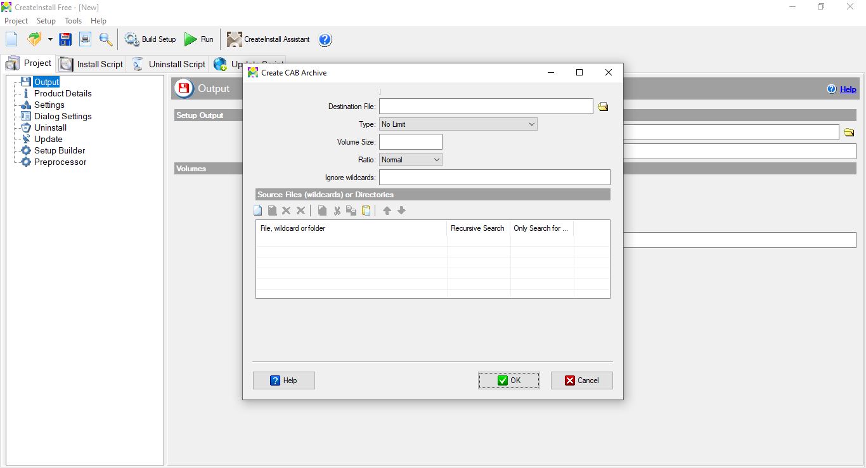
Task: Click the Print icon in main toolbar
Action: pos(86,39)
